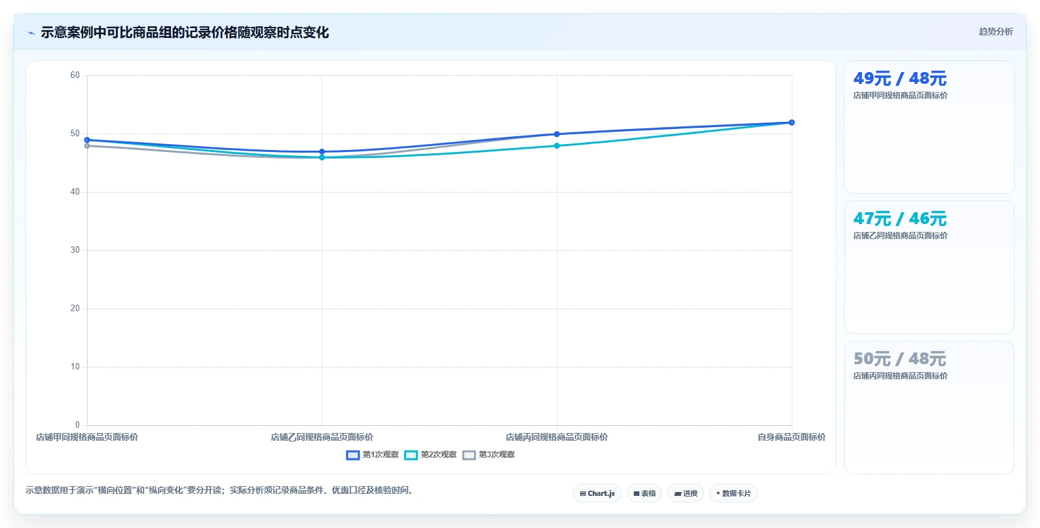Click the 表格 chip
The height and width of the screenshot is (528, 1040).
(x=644, y=493)
